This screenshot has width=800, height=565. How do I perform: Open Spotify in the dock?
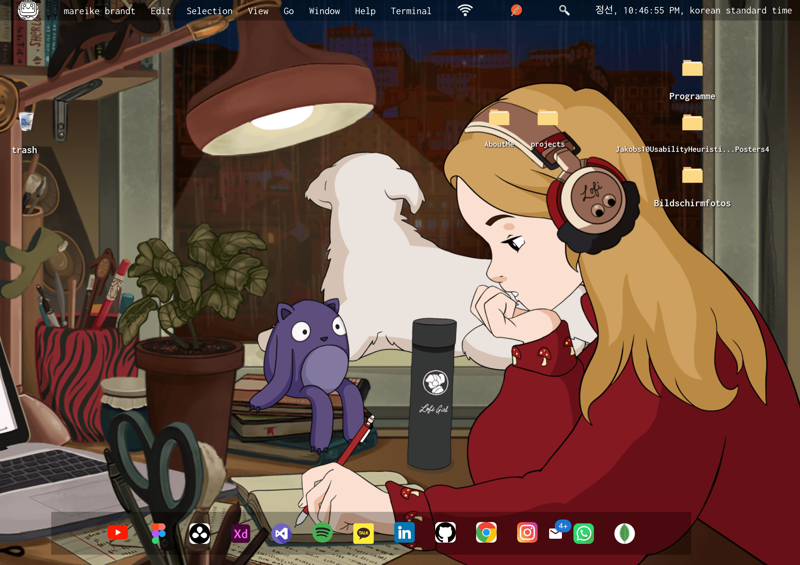click(x=322, y=532)
